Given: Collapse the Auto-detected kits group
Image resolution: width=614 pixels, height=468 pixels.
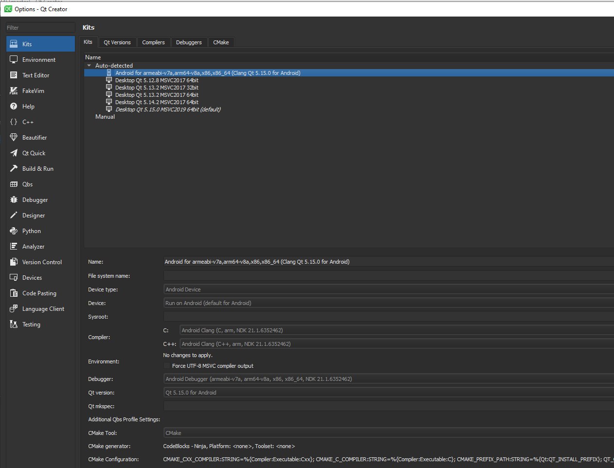Looking at the screenshot, I should 89,65.
